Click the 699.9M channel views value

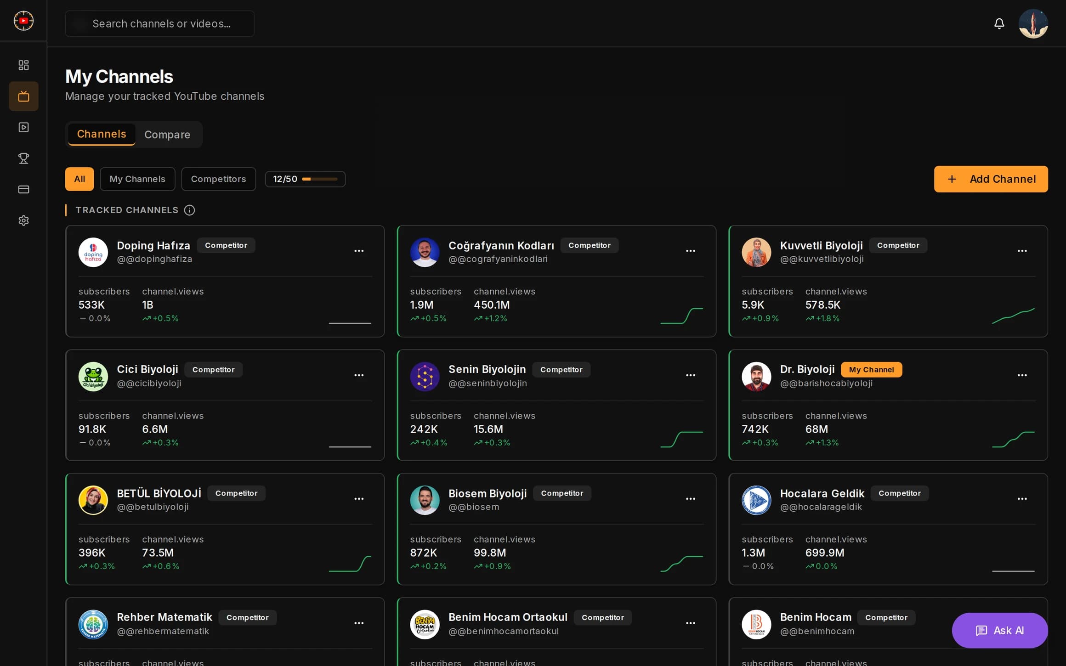point(824,553)
